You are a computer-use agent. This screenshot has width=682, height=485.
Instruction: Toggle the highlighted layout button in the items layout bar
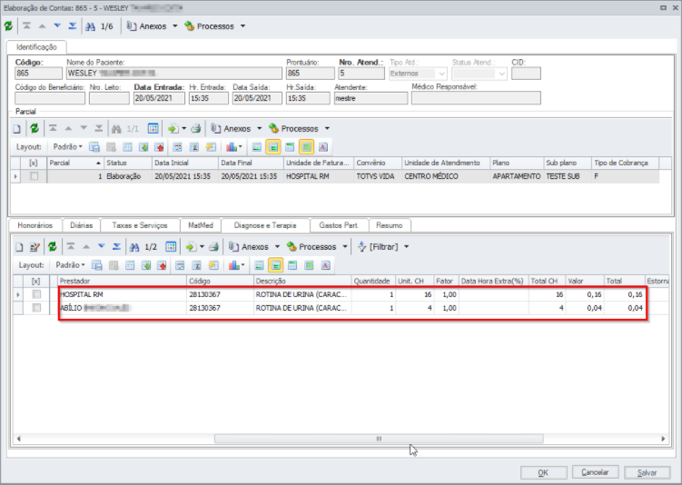275,265
